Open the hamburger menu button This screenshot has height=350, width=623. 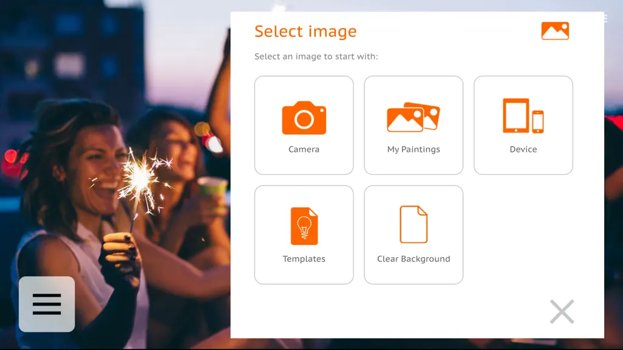tap(47, 304)
